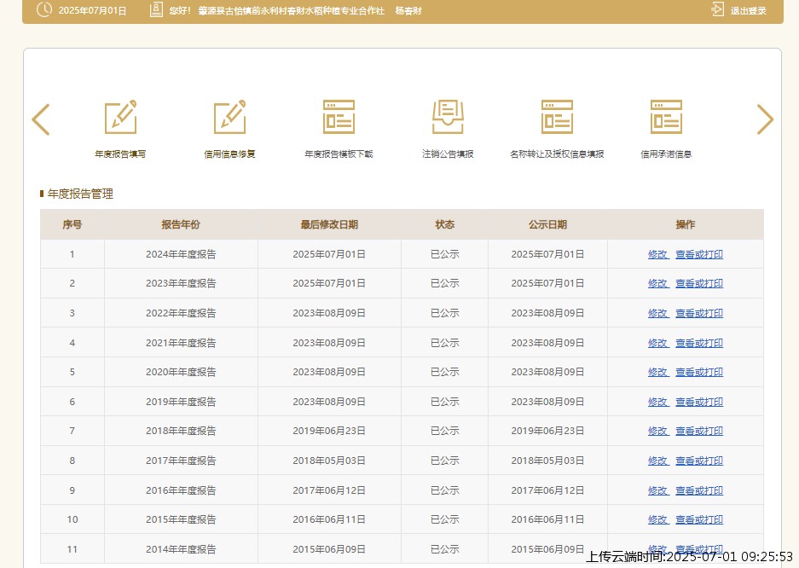The width and height of the screenshot is (799, 568).
Task: Open the 年度报告模板下载 icon
Action: [x=339, y=117]
